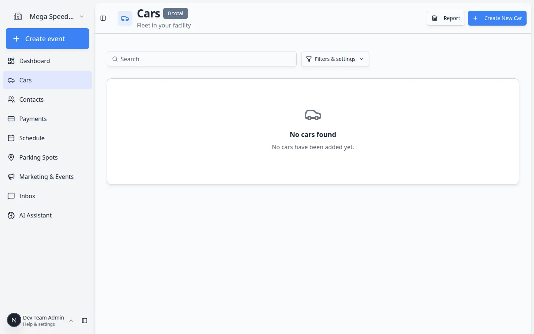Open the Payments section

tap(47, 119)
